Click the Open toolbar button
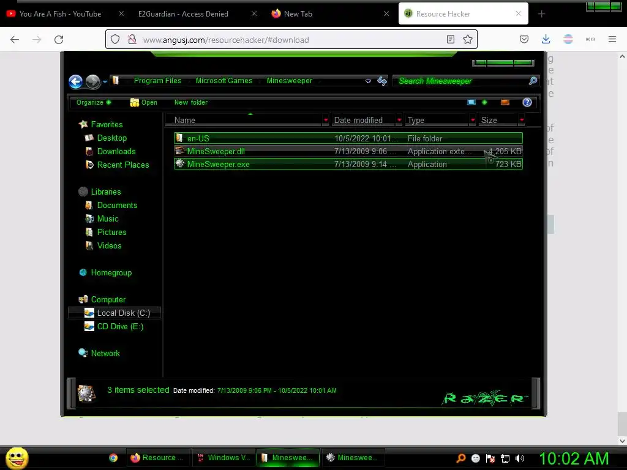Image resolution: width=627 pixels, height=470 pixels. tap(143, 102)
